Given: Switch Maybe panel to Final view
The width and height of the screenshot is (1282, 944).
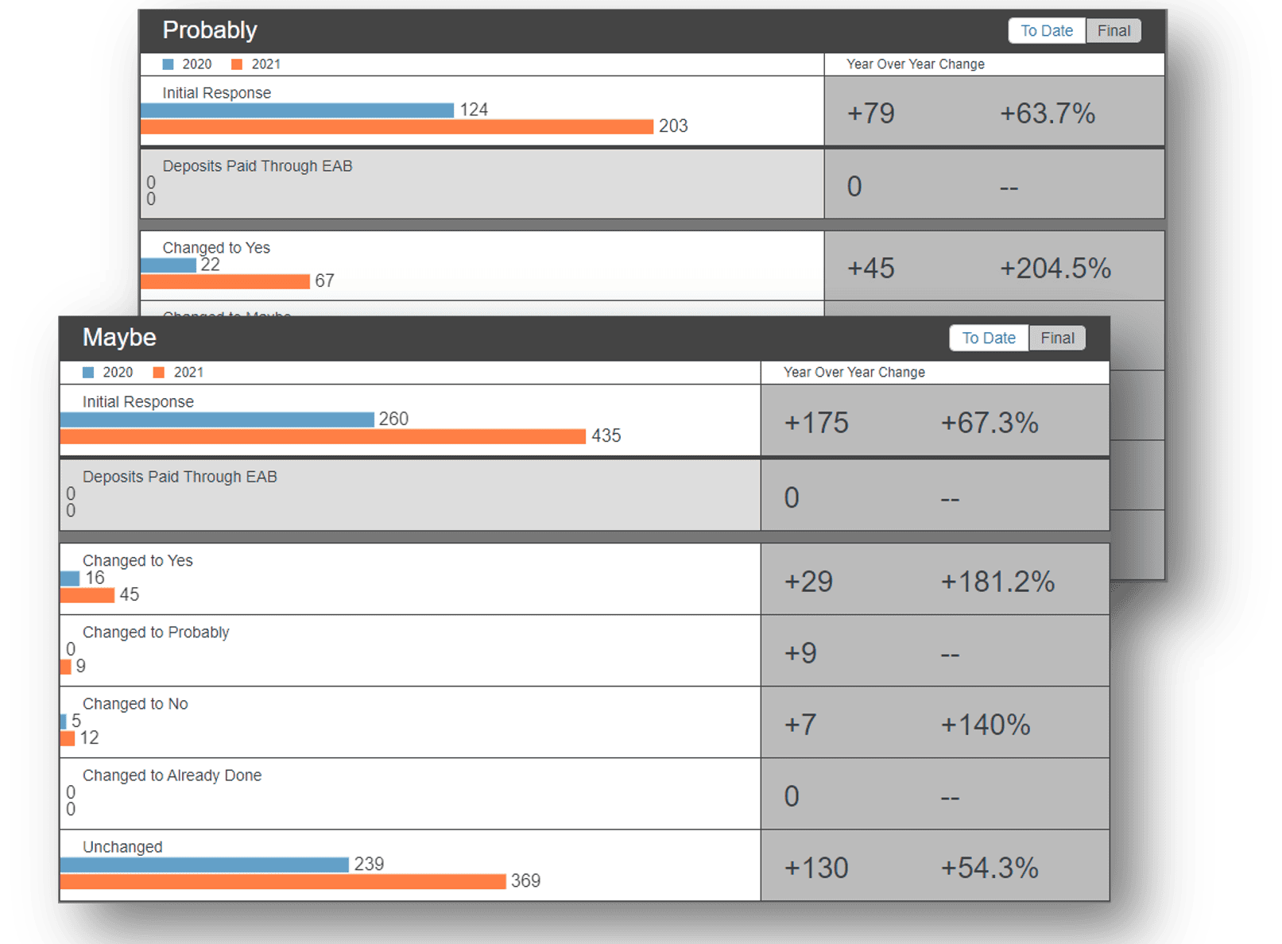Looking at the screenshot, I should [x=1057, y=339].
